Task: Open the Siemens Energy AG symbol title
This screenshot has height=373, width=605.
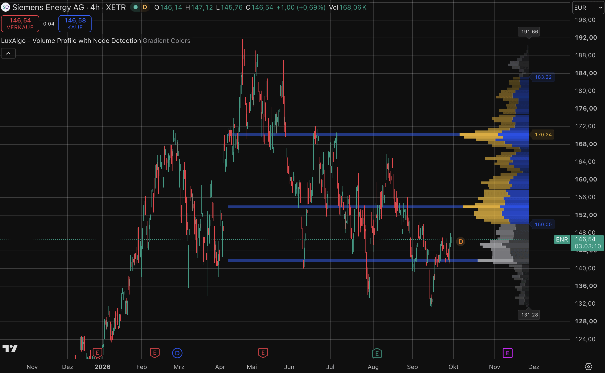Action: click(69, 7)
